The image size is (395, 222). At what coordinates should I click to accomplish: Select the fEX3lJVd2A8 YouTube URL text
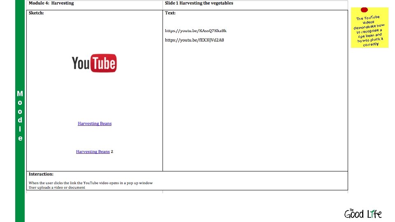194,40
